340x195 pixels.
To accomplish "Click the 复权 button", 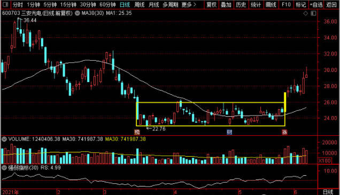I will [211, 5].
